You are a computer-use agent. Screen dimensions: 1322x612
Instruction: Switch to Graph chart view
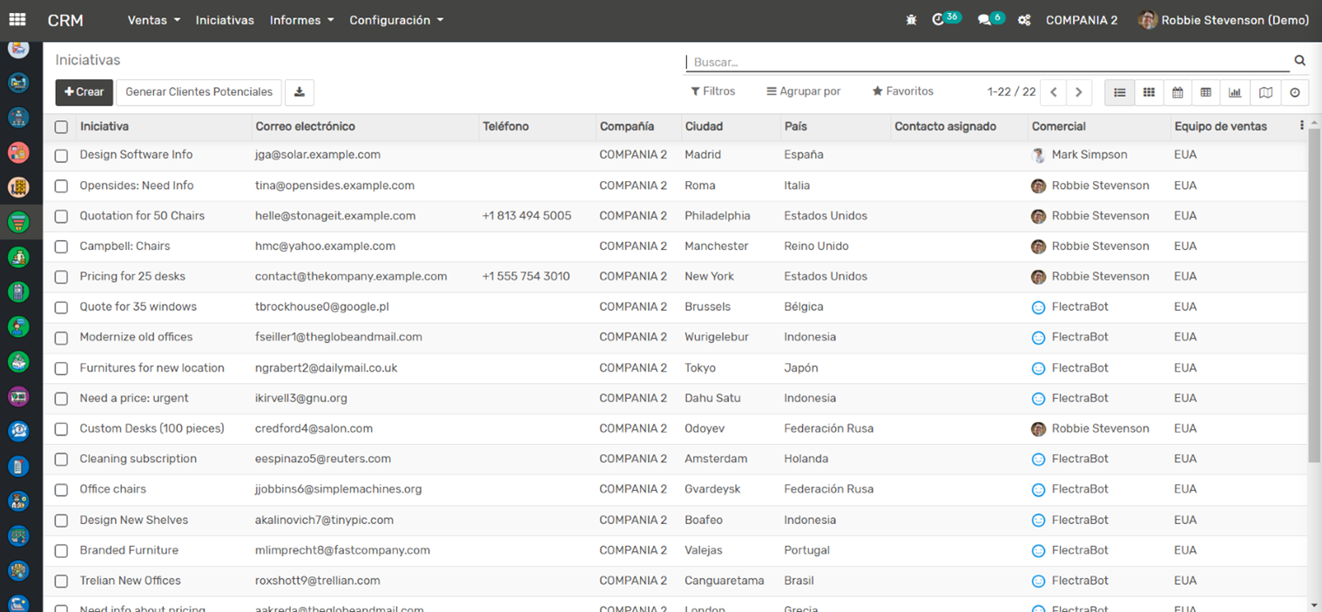(1236, 92)
